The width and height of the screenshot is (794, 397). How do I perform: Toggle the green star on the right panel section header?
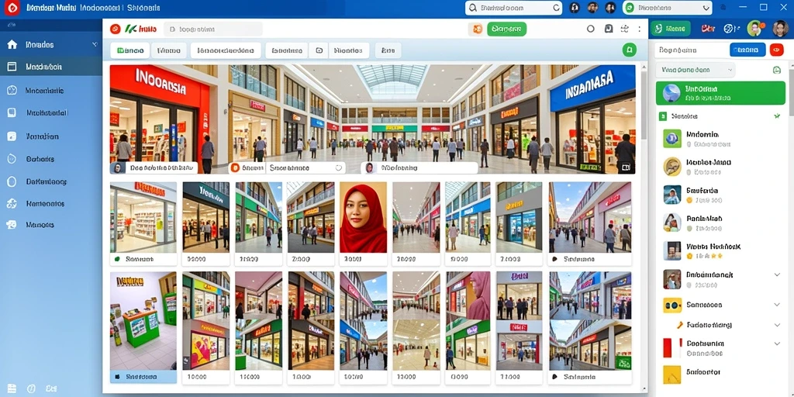click(777, 116)
